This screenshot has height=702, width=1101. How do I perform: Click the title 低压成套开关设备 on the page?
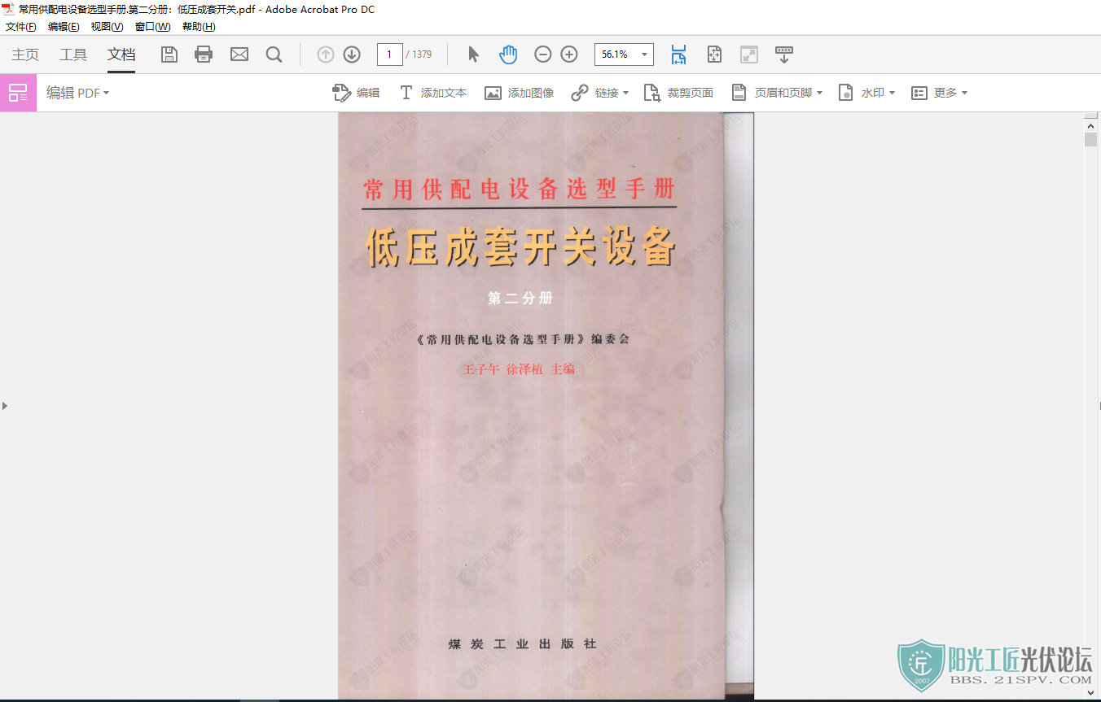point(521,247)
